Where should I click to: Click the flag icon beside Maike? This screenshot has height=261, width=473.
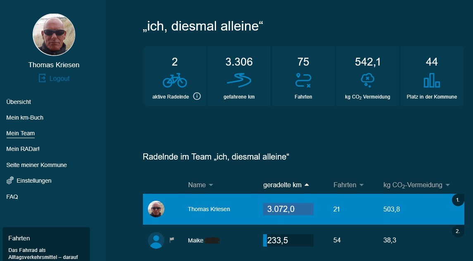coord(172,240)
